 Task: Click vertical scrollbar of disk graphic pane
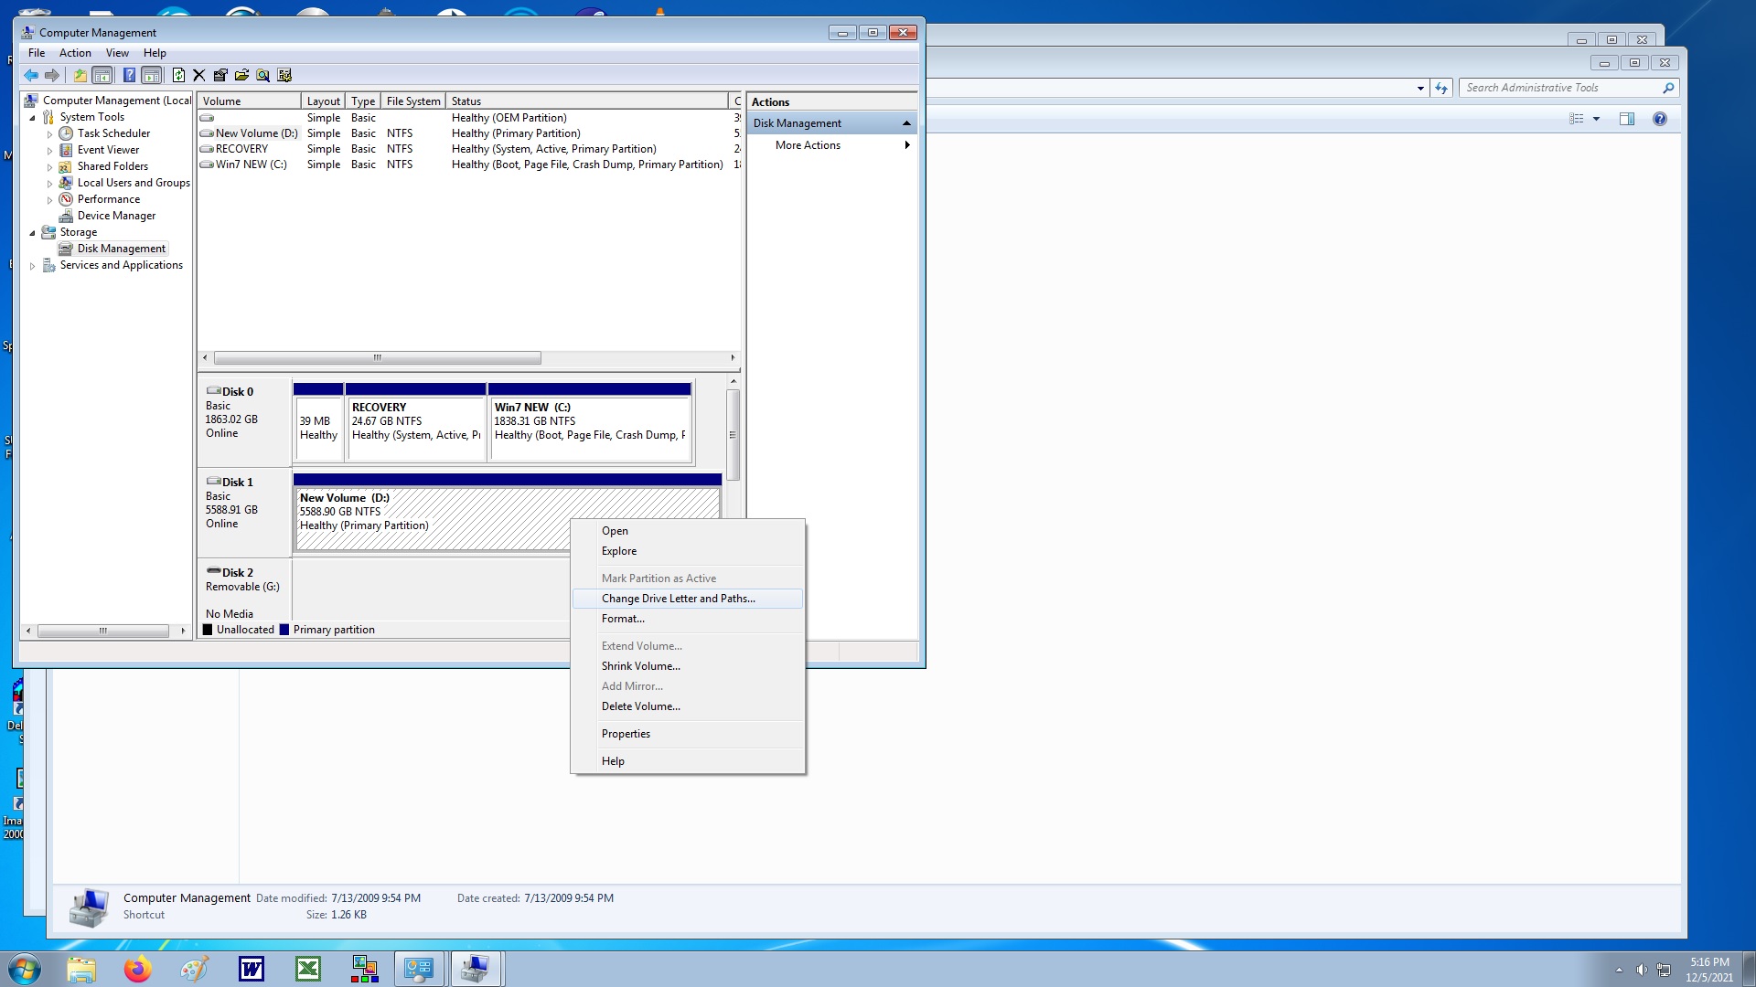pos(733,435)
